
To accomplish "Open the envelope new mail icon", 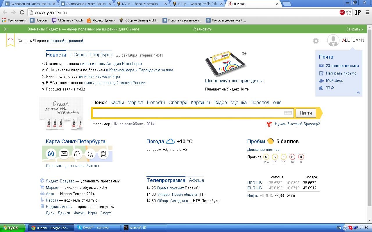I will click(321, 66).
